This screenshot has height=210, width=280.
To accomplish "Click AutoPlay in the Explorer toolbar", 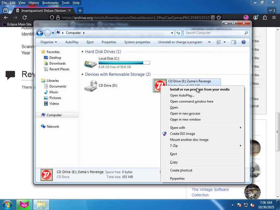I will 72,42.
